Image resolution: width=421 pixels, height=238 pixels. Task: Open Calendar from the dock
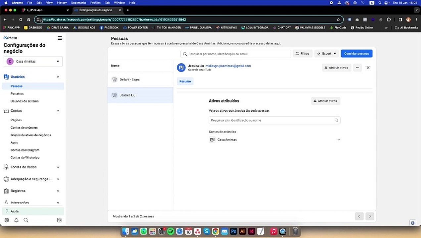188,231
